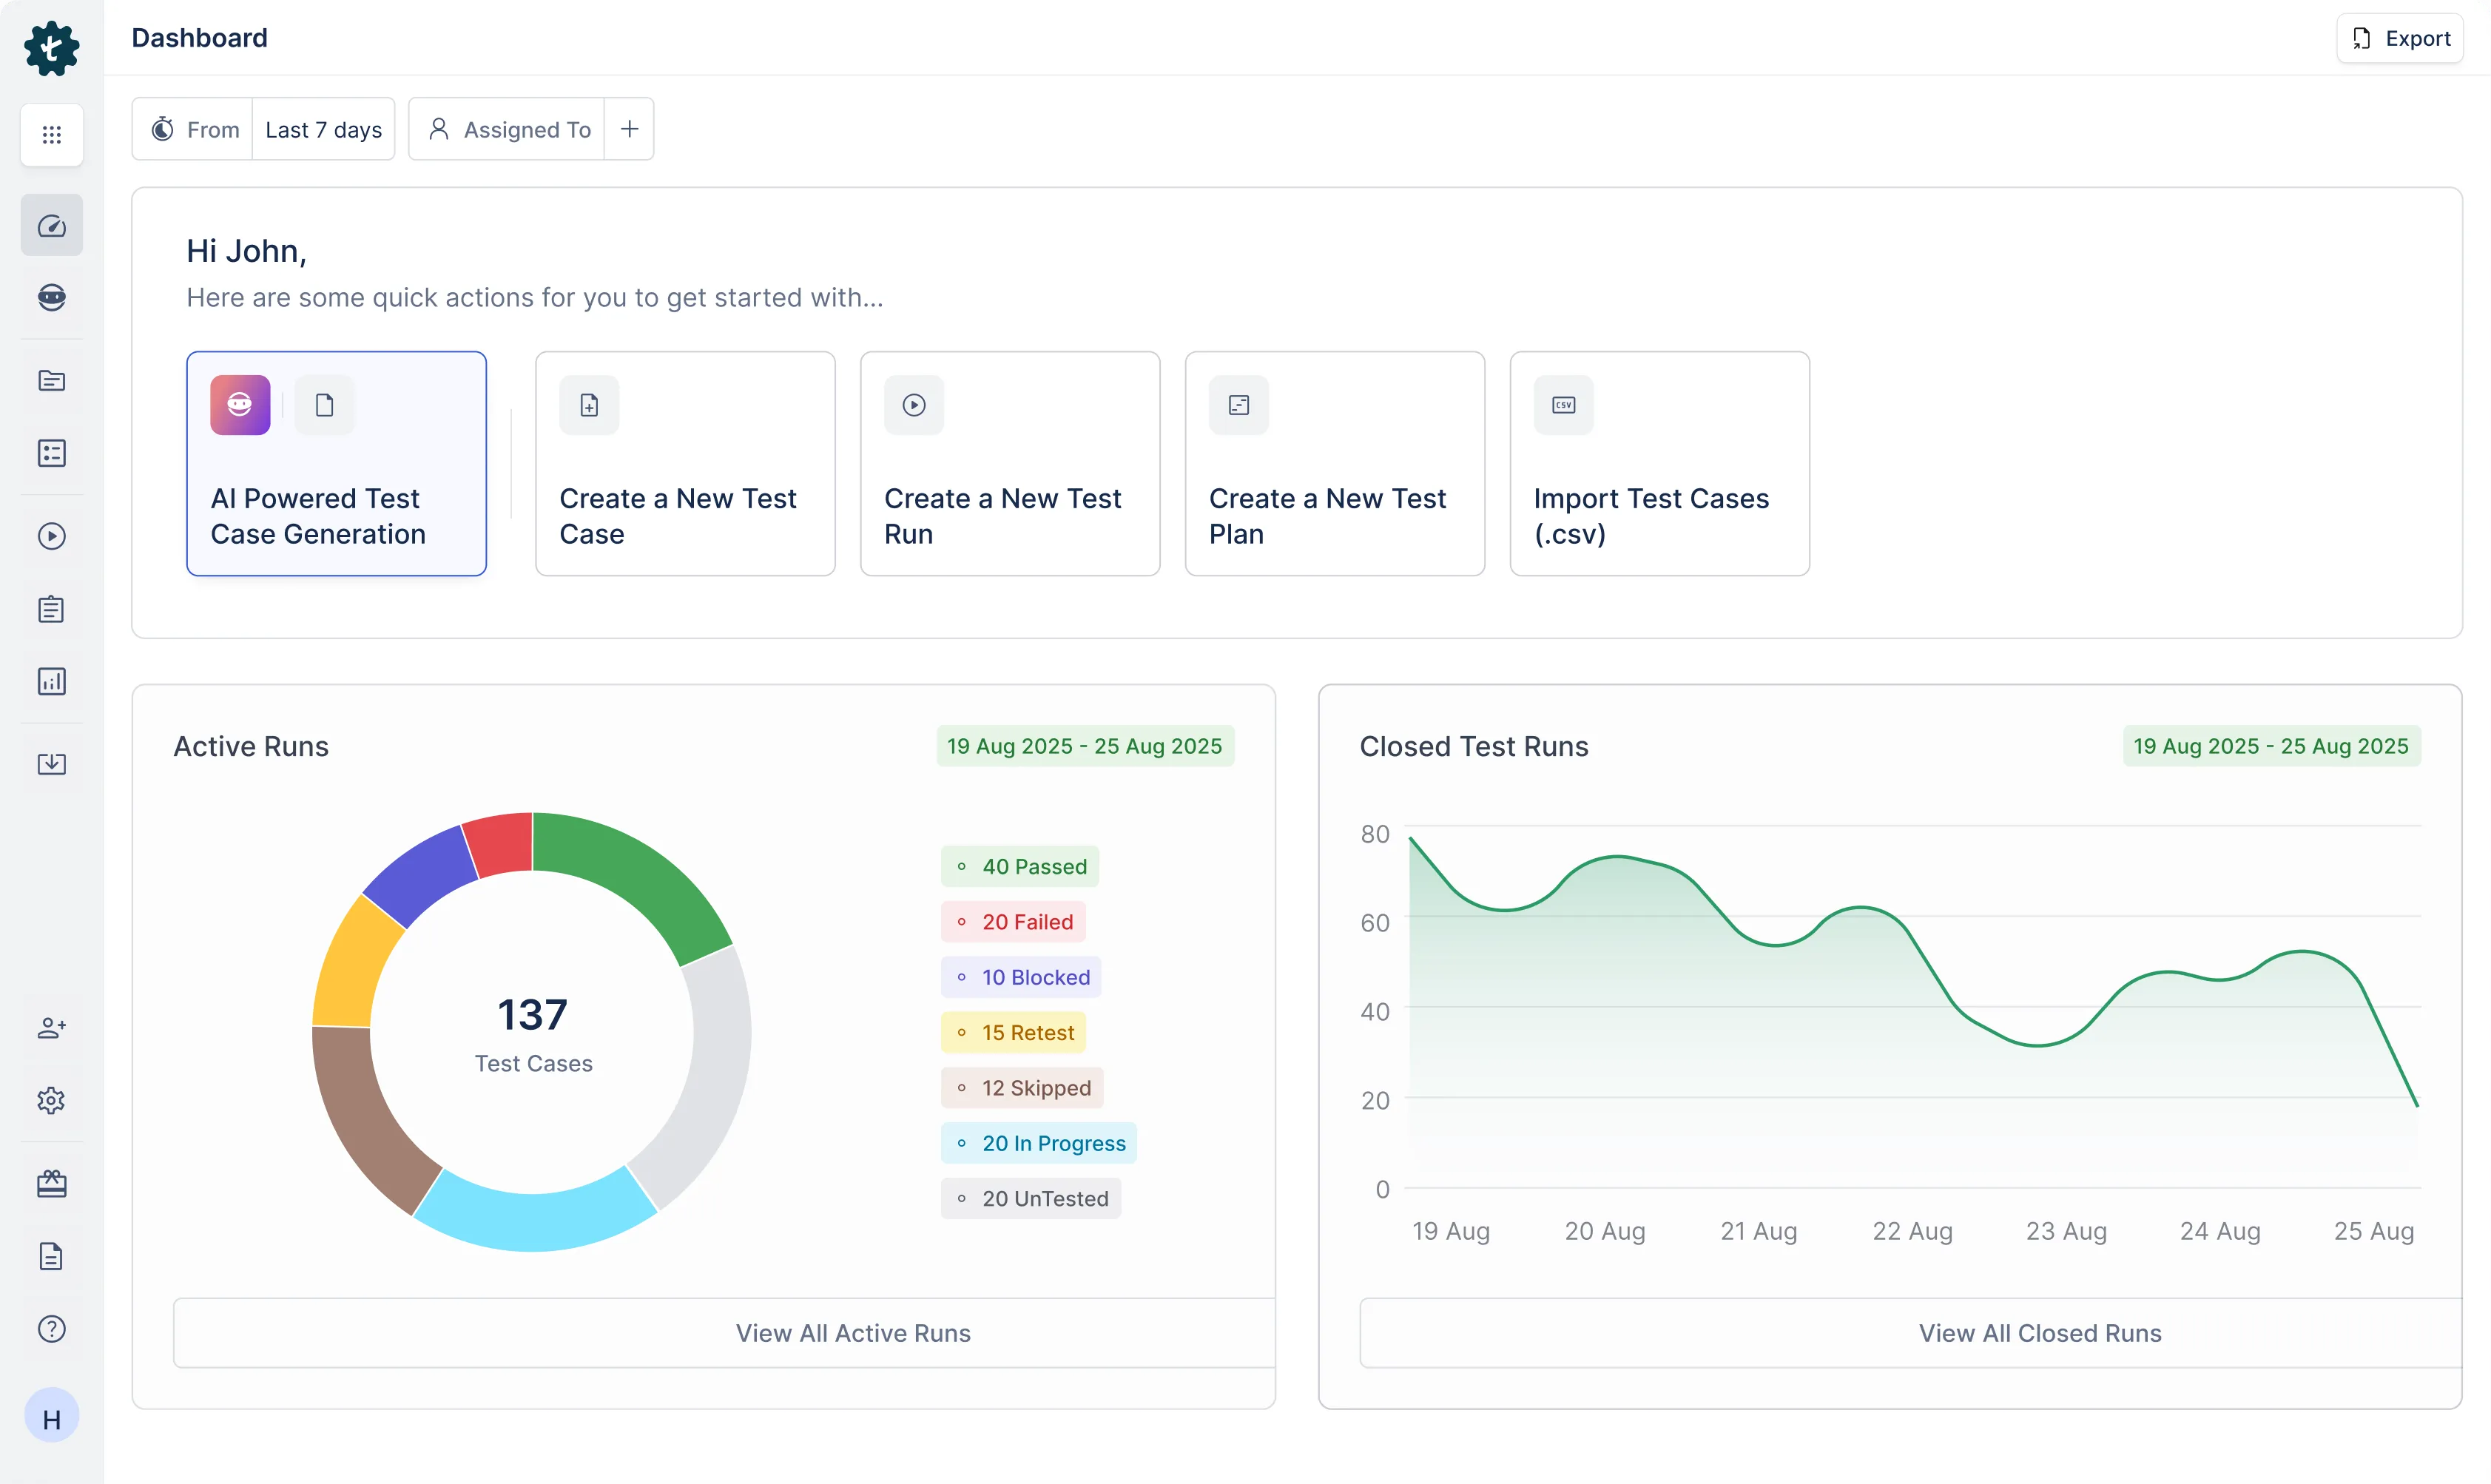This screenshot has width=2491, height=1484.
Task: Click the Import download icon in sidebar
Action: [51, 763]
